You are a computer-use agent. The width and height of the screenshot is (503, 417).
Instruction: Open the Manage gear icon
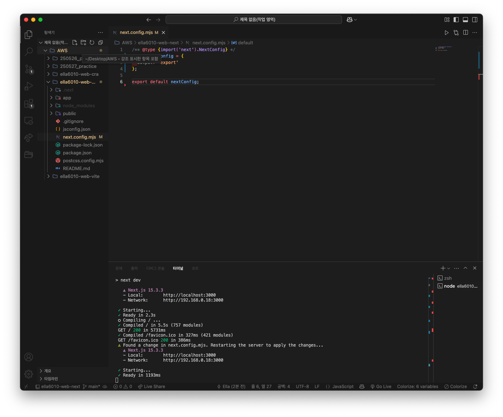(29, 374)
